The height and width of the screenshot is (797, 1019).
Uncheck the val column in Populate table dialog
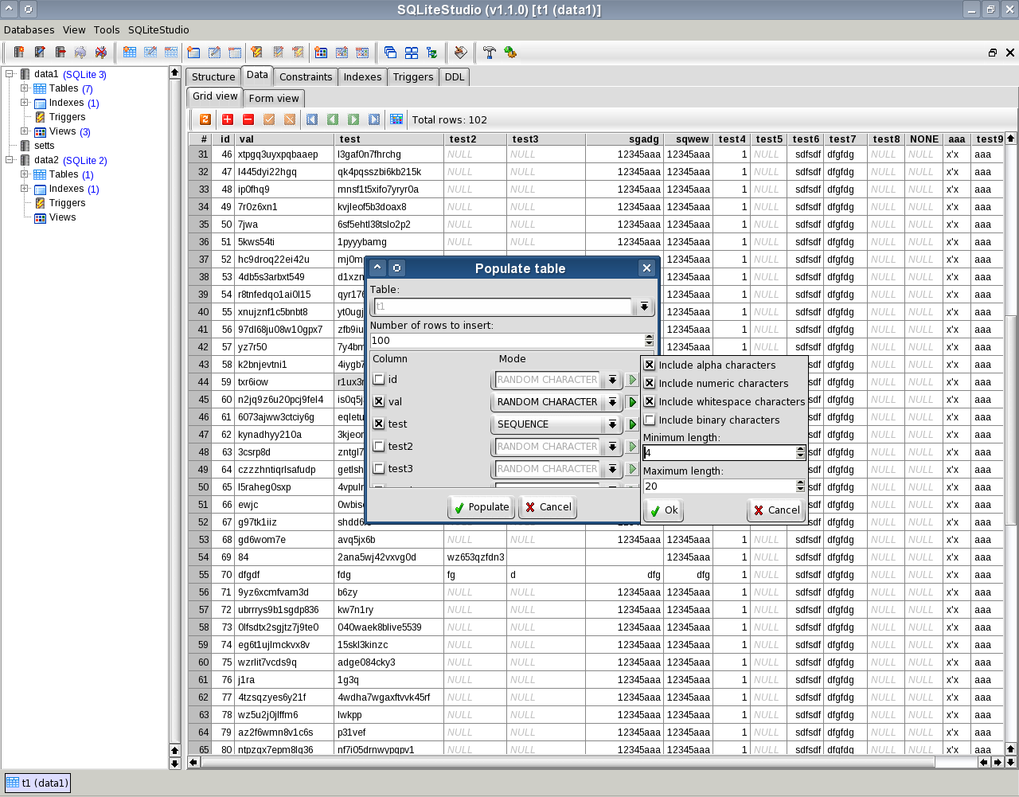click(380, 401)
